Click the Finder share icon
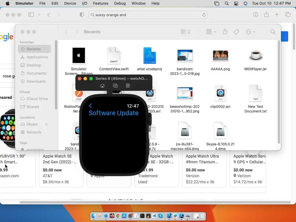Viewport: 296px width, 222px height. [x=225, y=32]
